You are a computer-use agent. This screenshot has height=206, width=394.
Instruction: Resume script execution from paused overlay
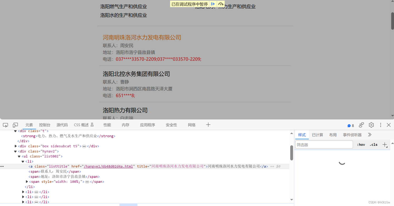[213, 4]
